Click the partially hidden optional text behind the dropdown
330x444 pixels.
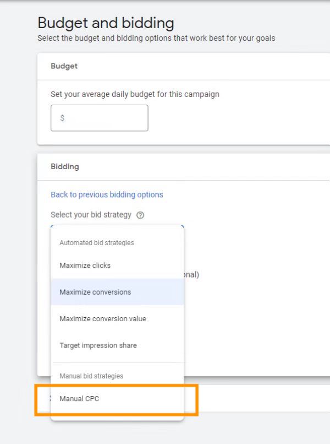click(x=191, y=274)
